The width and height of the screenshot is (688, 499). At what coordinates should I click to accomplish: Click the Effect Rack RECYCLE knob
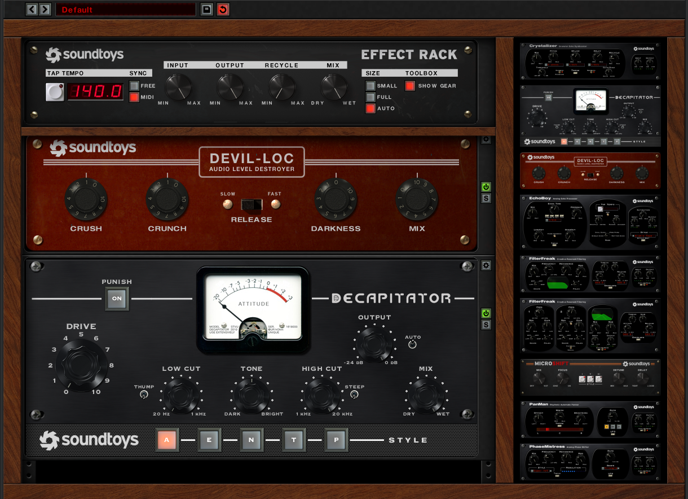[282, 87]
